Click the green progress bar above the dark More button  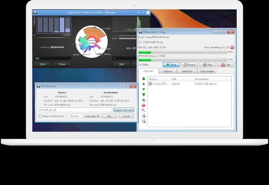(x=52, y=58)
